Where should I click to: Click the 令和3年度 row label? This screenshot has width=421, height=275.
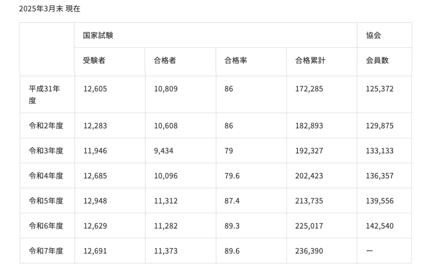tap(46, 151)
